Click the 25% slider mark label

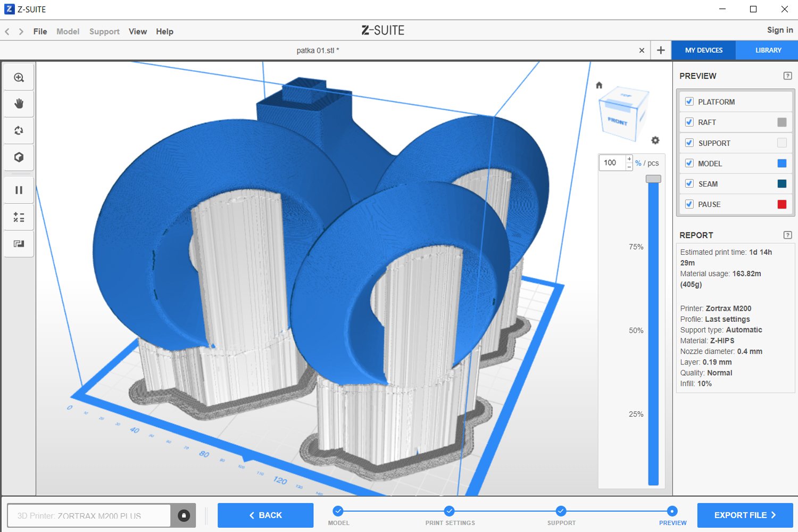[636, 414]
